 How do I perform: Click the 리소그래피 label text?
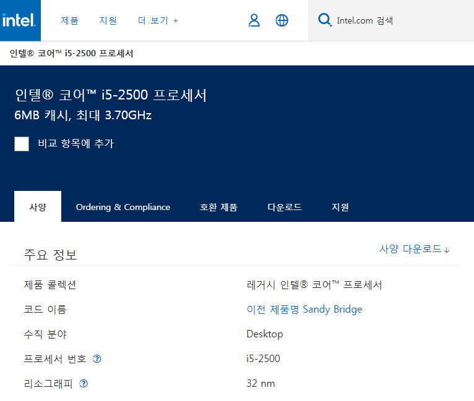(x=48, y=384)
